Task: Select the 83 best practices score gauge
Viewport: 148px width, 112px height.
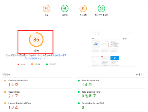Action: pyautogui.click(x=83, y=9)
